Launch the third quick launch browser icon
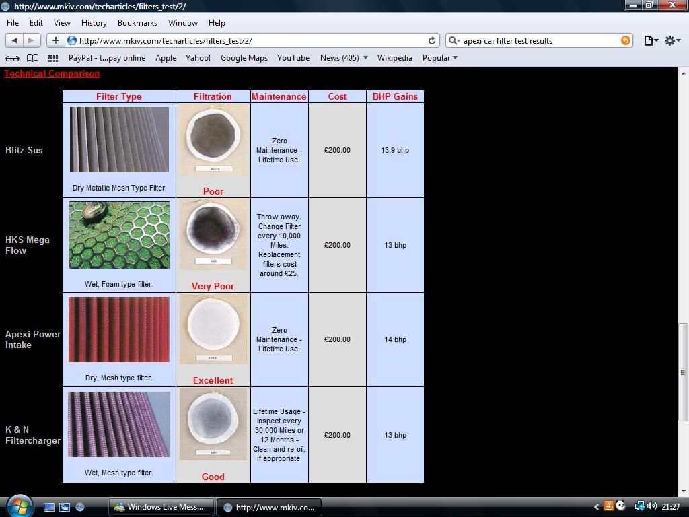 coord(80,507)
